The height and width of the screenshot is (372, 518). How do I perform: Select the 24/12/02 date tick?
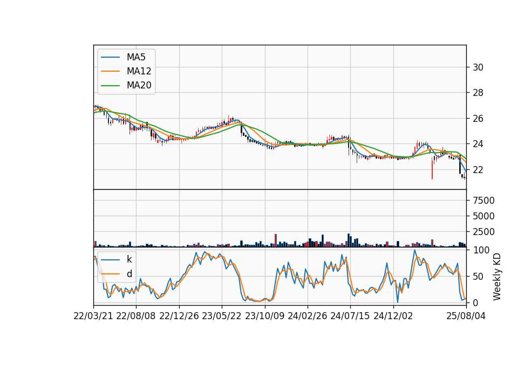pyautogui.click(x=393, y=316)
